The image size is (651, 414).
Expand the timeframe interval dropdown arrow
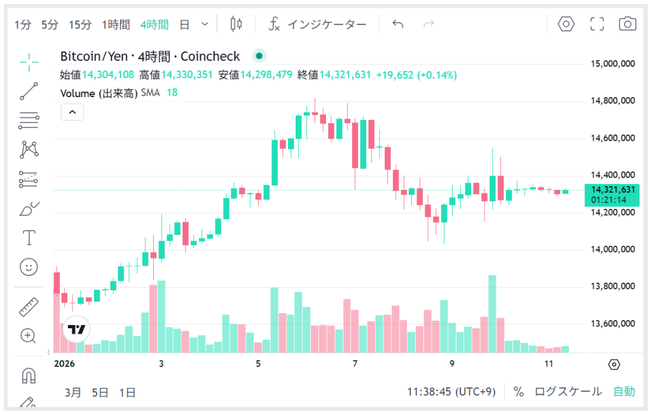pos(205,24)
